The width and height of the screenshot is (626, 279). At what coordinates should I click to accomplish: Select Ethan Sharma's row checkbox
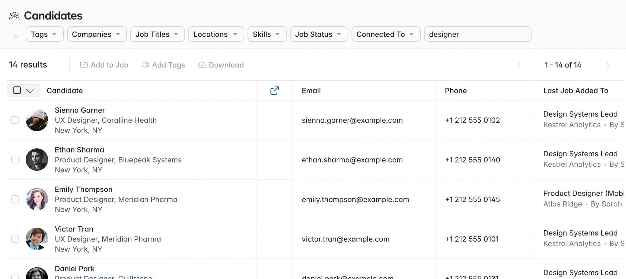click(15, 160)
